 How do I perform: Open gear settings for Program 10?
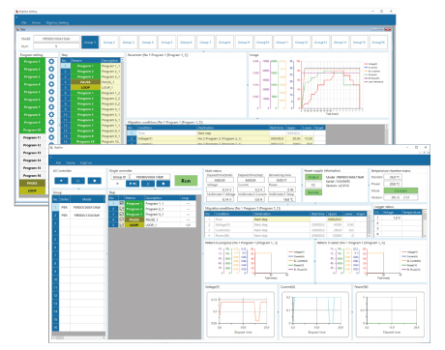(x=51, y=130)
